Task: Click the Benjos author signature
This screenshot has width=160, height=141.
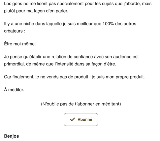Action: pos(12,136)
